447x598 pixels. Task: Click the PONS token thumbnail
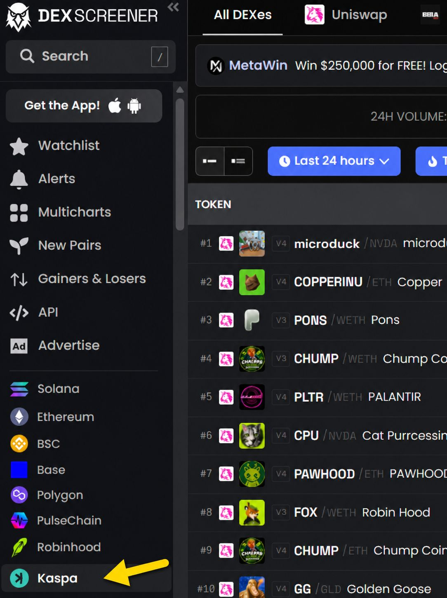pos(252,320)
